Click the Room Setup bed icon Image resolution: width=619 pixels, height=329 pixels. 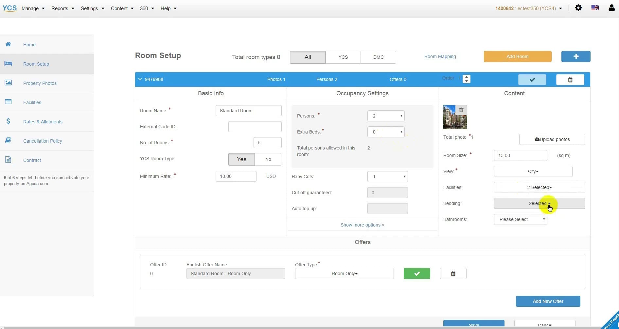tap(8, 63)
